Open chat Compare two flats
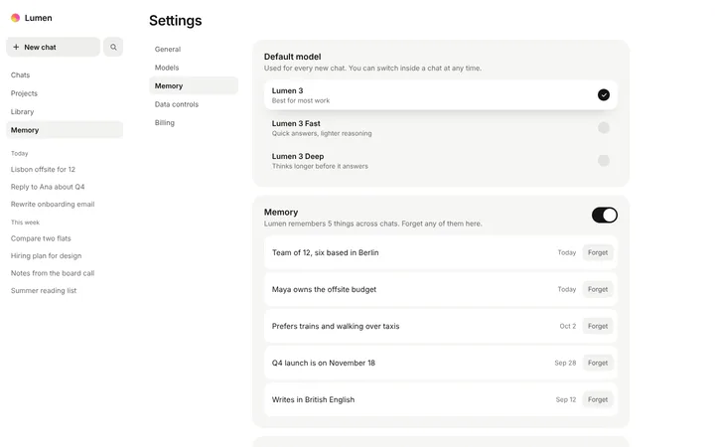 (41, 238)
